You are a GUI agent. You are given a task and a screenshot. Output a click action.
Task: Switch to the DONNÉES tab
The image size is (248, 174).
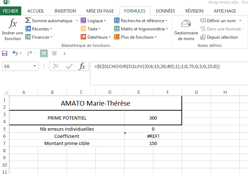[165, 11]
